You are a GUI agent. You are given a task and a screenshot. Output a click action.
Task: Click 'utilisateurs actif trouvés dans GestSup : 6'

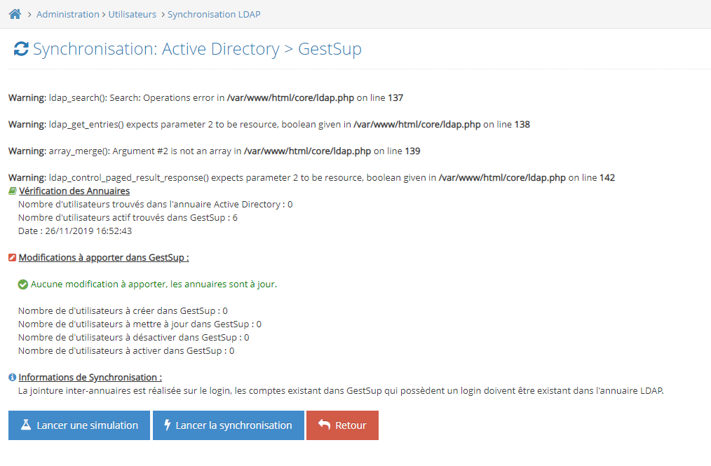128,218
